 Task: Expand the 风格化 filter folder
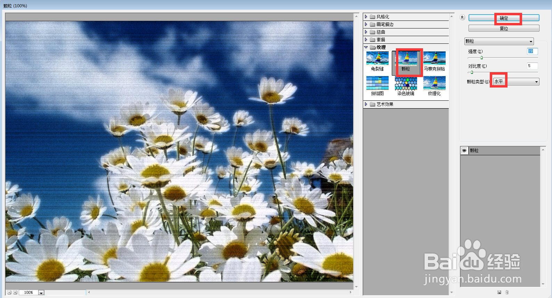click(366, 17)
